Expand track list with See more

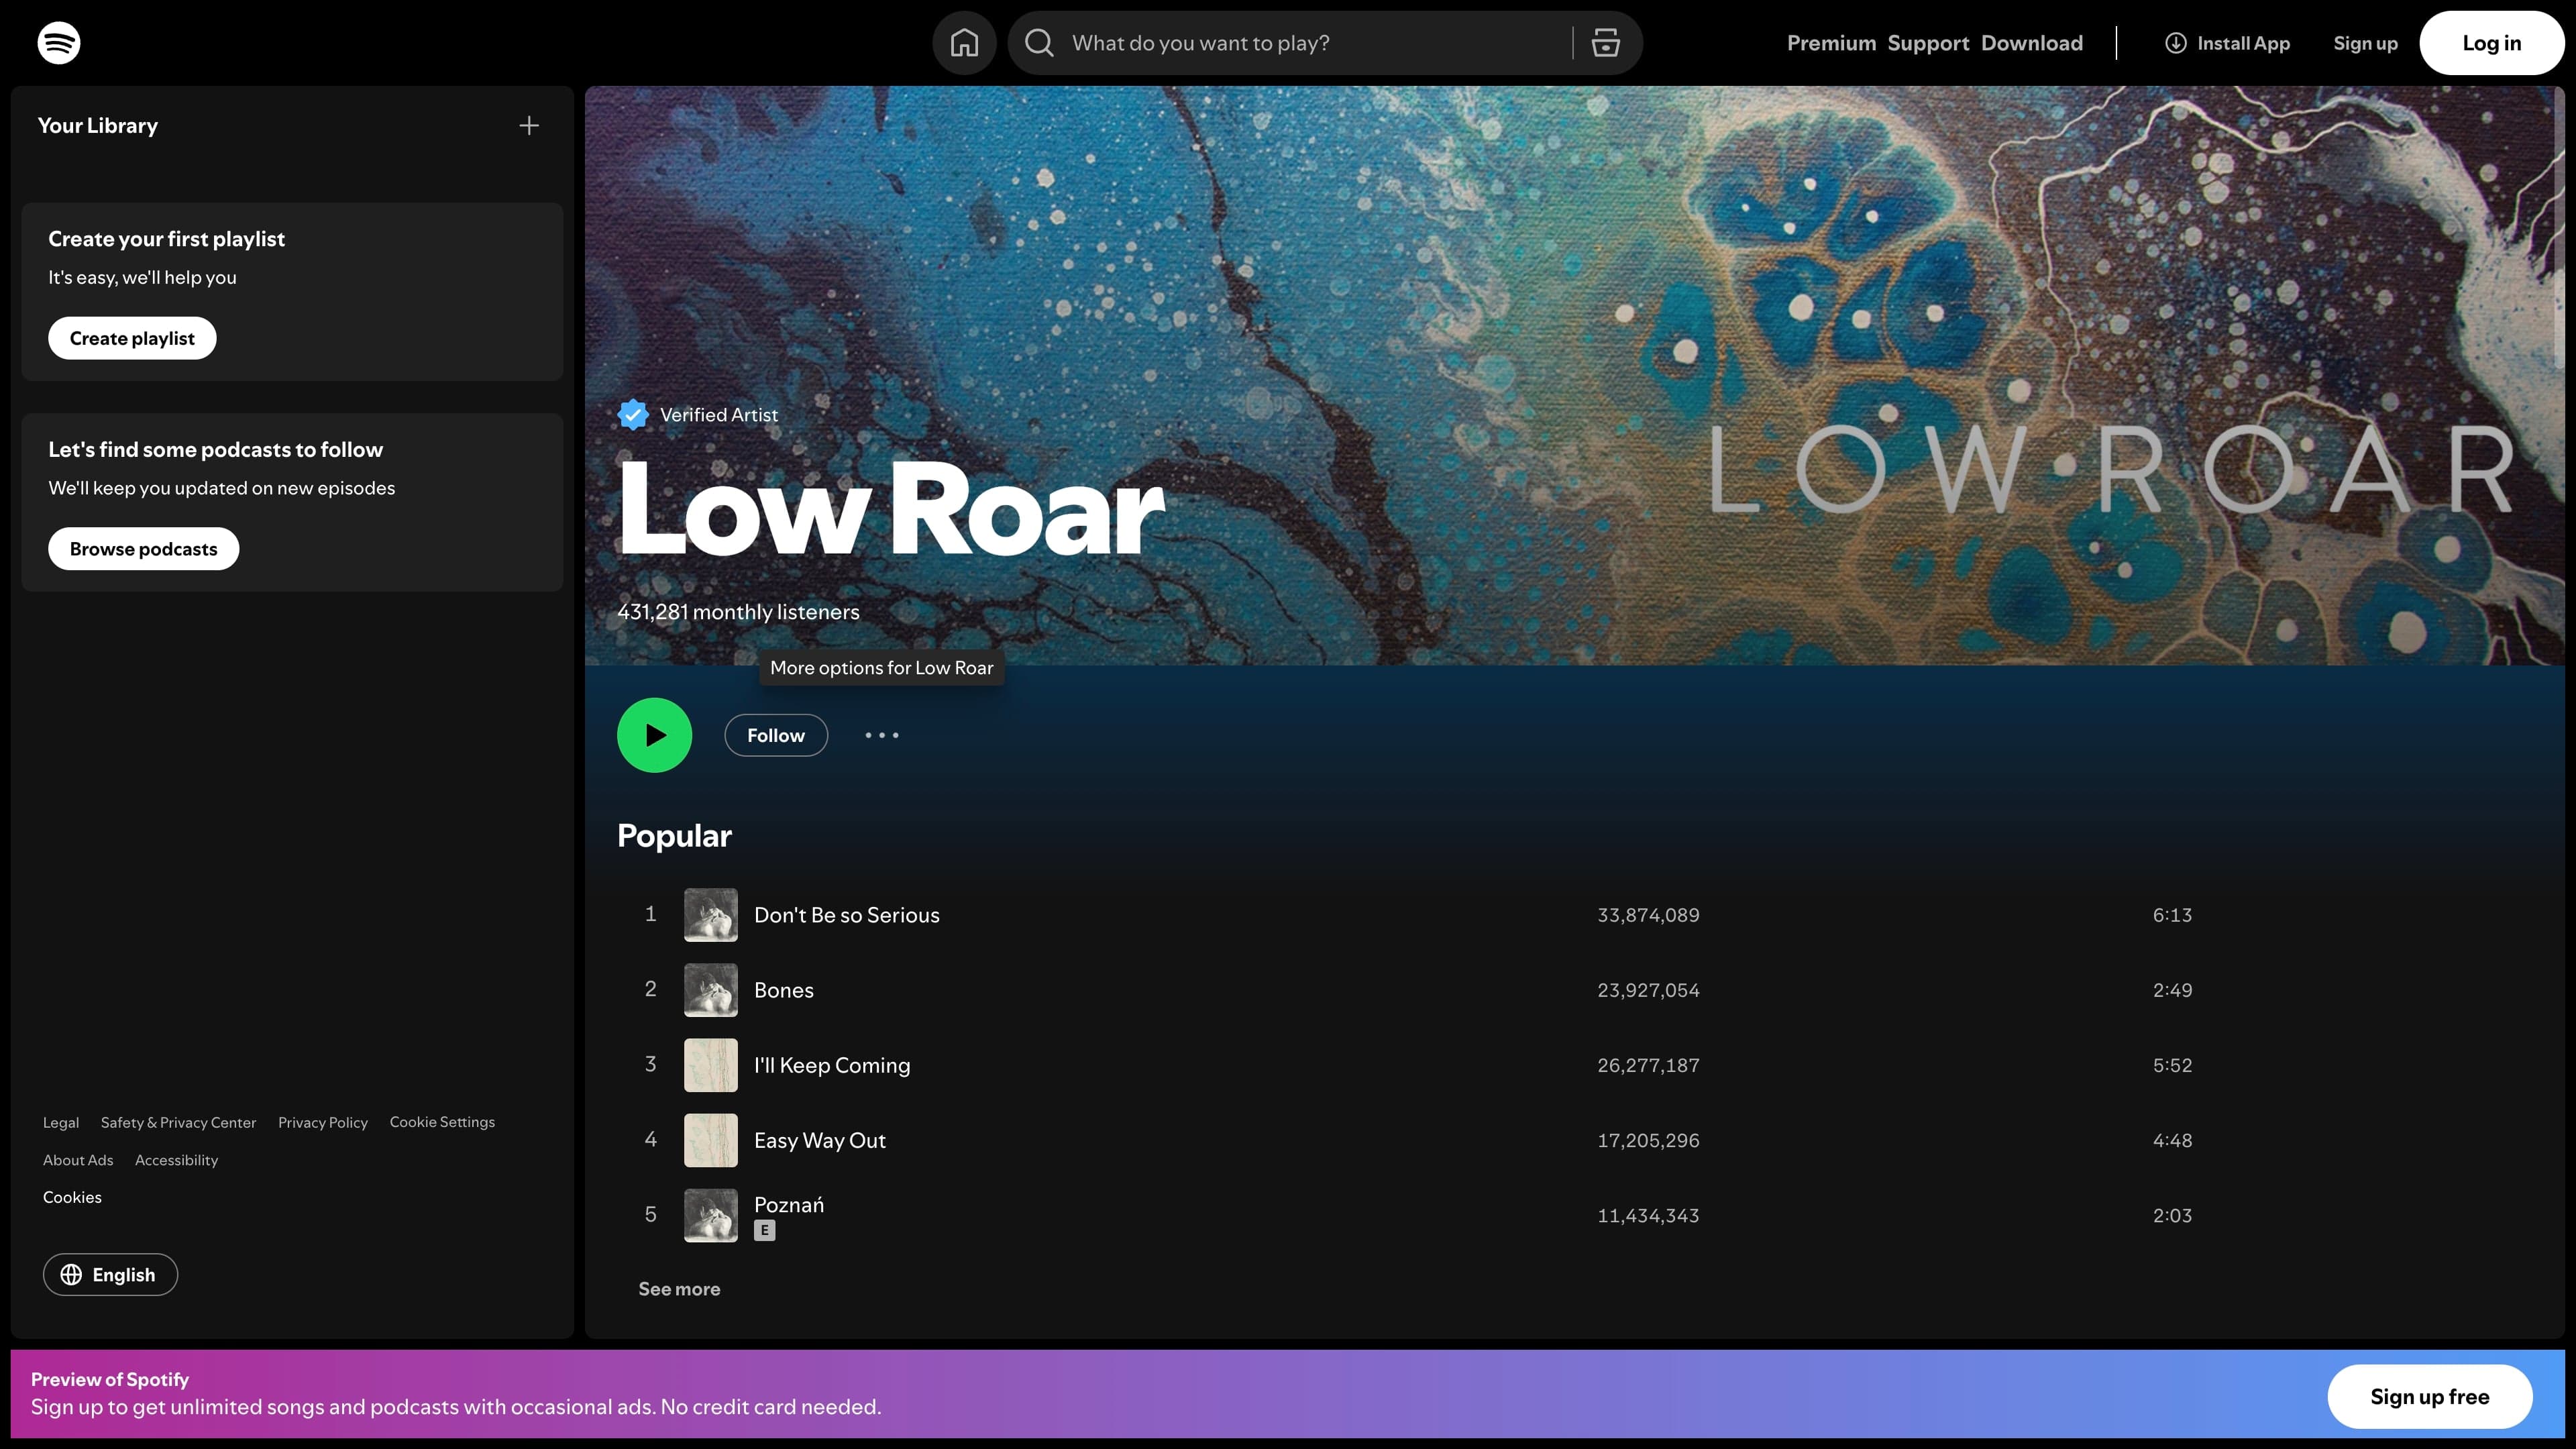point(679,1288)
